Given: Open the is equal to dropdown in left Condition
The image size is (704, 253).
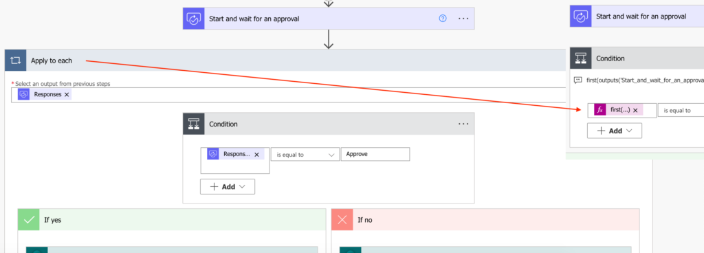Looking at the screenshot, I should (305, 154).
